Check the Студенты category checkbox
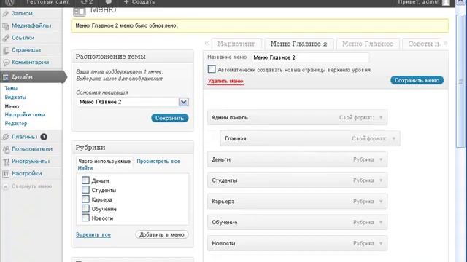The height and width of the screenshot is (262, 467). coord(85,189)
